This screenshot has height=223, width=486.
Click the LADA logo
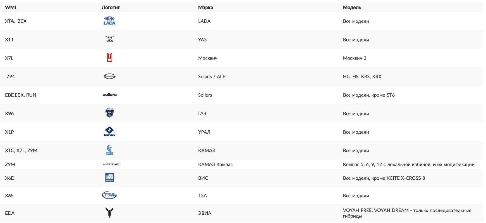point(109,21)
